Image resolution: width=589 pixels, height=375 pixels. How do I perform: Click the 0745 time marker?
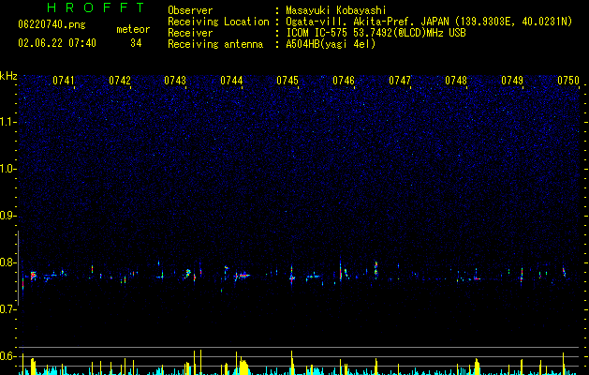click(x=287, y=81)
